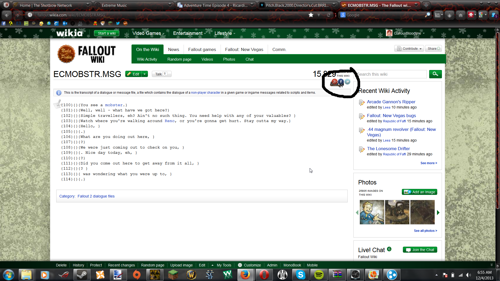The height and width of the screenshot is (281, 500).
Task: Switch to the Adventure Time Episode 4 tab
Action: coord(216,5)
